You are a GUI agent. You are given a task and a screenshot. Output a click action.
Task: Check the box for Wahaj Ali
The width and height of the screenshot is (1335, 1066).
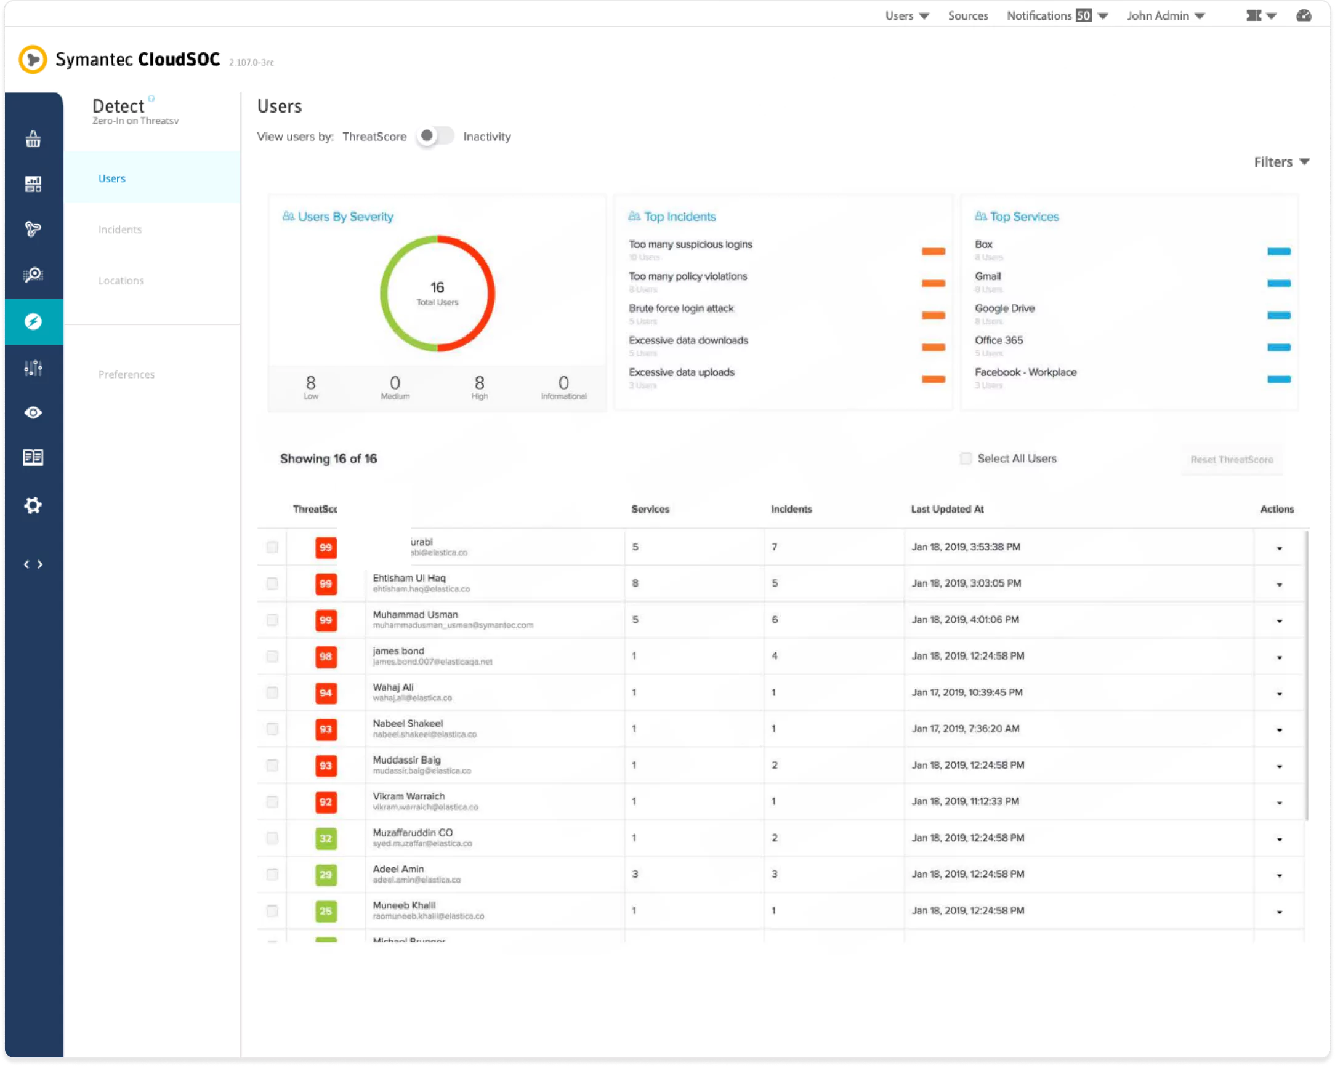tap(272, 692)
